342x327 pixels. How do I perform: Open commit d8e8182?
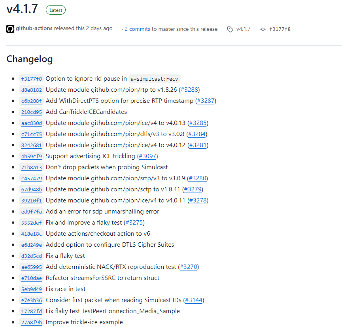(x=31, y=90)
